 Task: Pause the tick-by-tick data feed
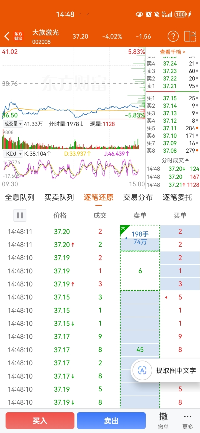(x=20, y=215)
